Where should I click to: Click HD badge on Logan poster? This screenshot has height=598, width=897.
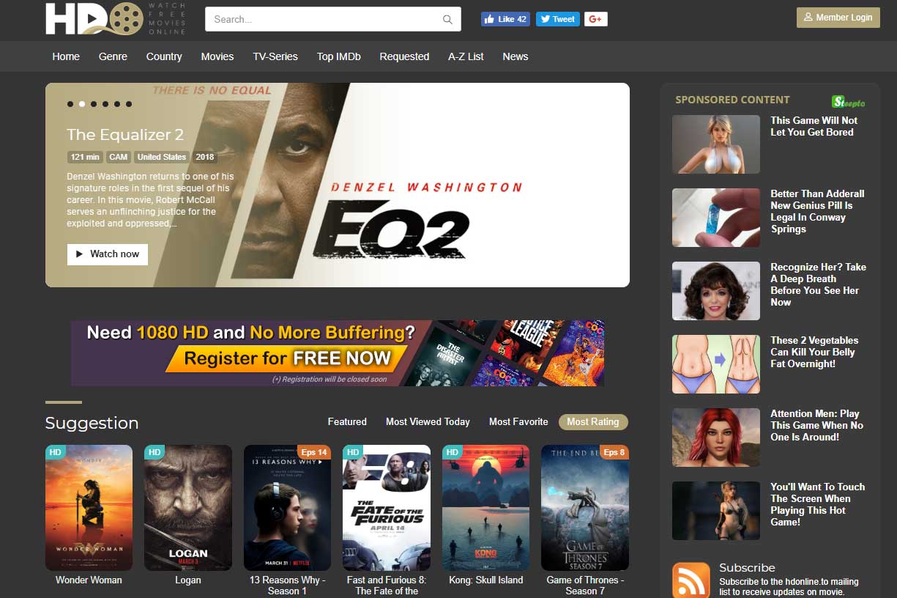point(154,452)
